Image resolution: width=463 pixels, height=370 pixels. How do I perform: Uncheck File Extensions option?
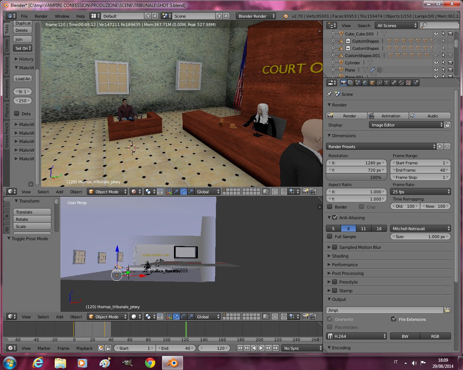[x=394, y=319]
